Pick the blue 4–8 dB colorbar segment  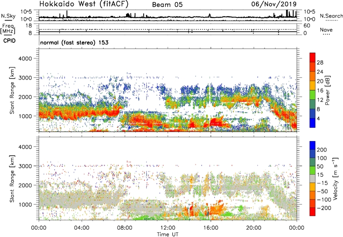[x=313, y=113]
